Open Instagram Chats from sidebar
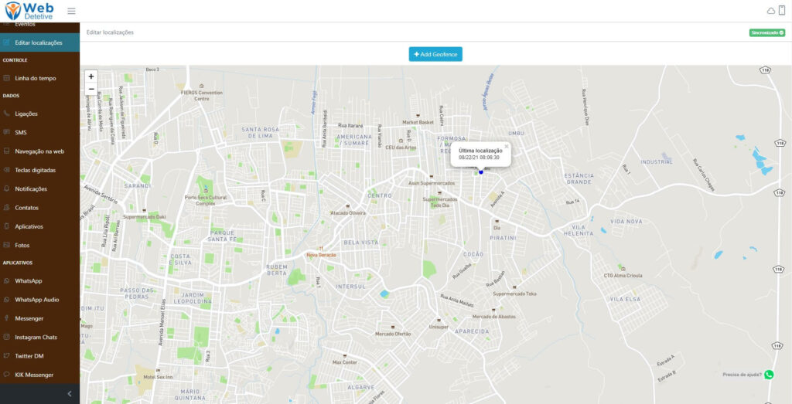 pos(36,338)
